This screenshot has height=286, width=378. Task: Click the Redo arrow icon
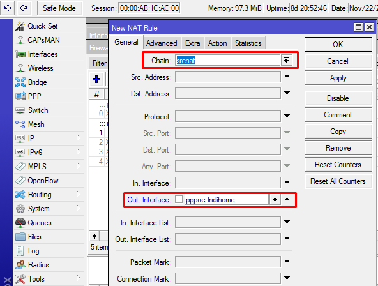[x=24, y=8]
